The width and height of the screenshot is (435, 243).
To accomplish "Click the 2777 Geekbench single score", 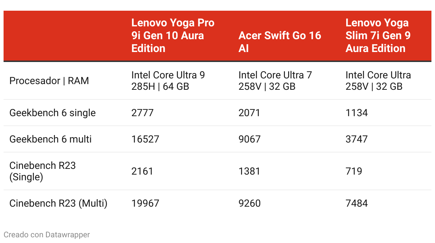I will click(x=142, y=113).
